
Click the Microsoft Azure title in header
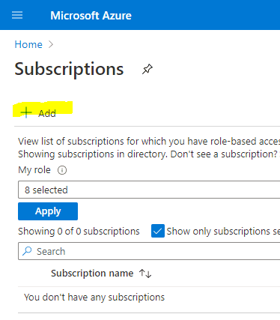pyautogui.click(x=91, y=16)
